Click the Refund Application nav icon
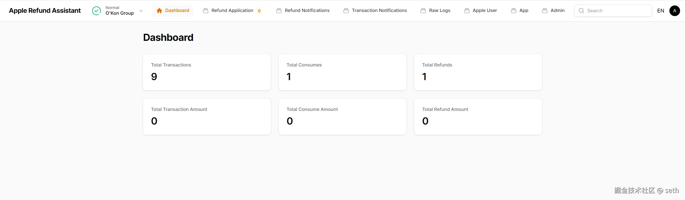 206,11
